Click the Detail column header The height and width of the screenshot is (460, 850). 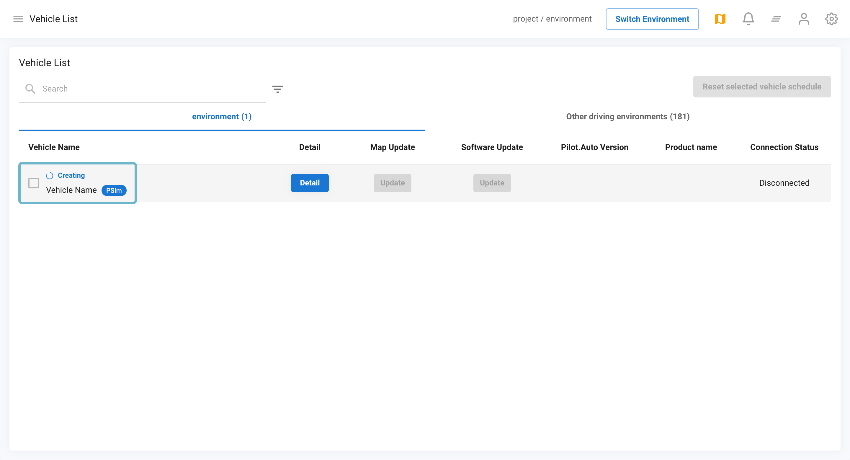coord(310,147)
